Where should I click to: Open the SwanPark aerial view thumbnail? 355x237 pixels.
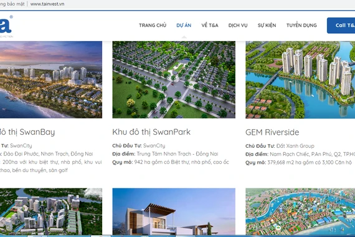[174, 80]
